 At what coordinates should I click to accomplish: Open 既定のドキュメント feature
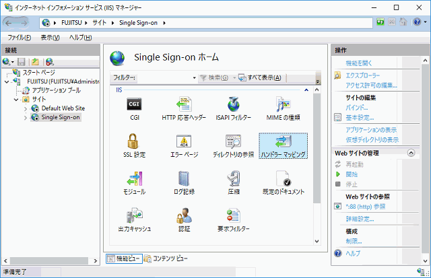(283, 183)
